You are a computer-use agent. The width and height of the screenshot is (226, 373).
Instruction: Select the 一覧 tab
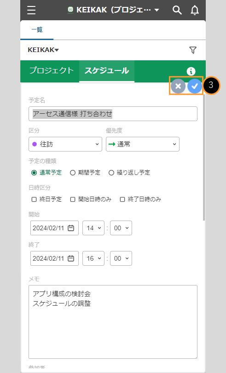click(37, 30)
